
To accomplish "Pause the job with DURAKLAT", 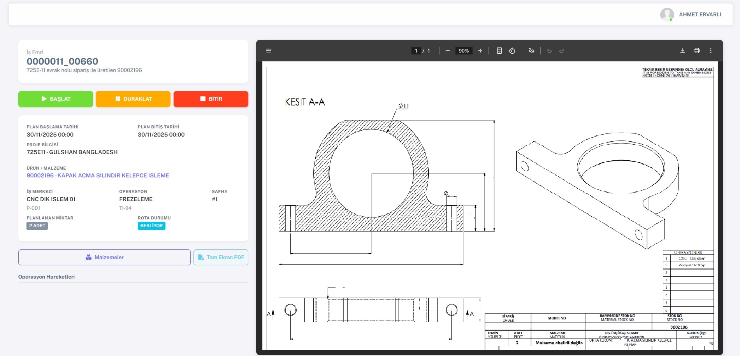I will click(133, 99).
